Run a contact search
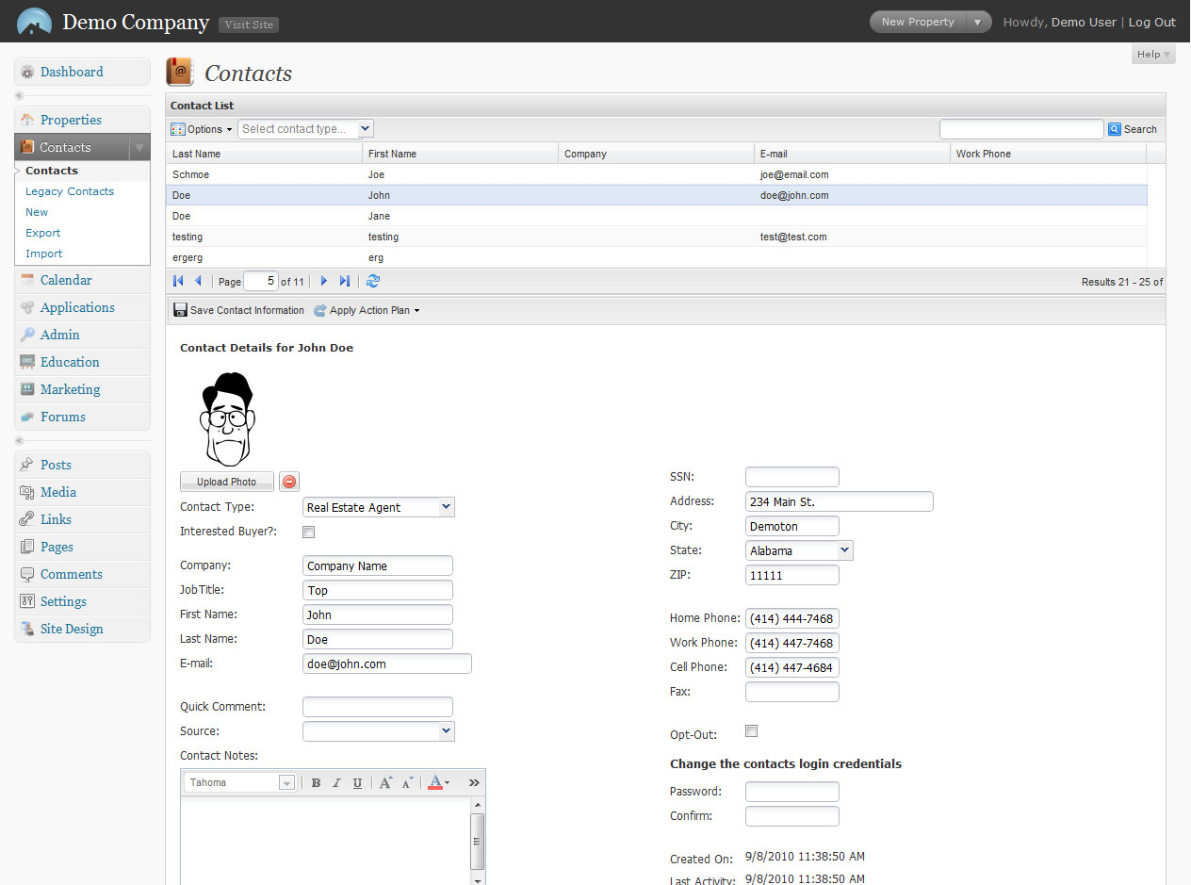 click(x=1133, y=128)
